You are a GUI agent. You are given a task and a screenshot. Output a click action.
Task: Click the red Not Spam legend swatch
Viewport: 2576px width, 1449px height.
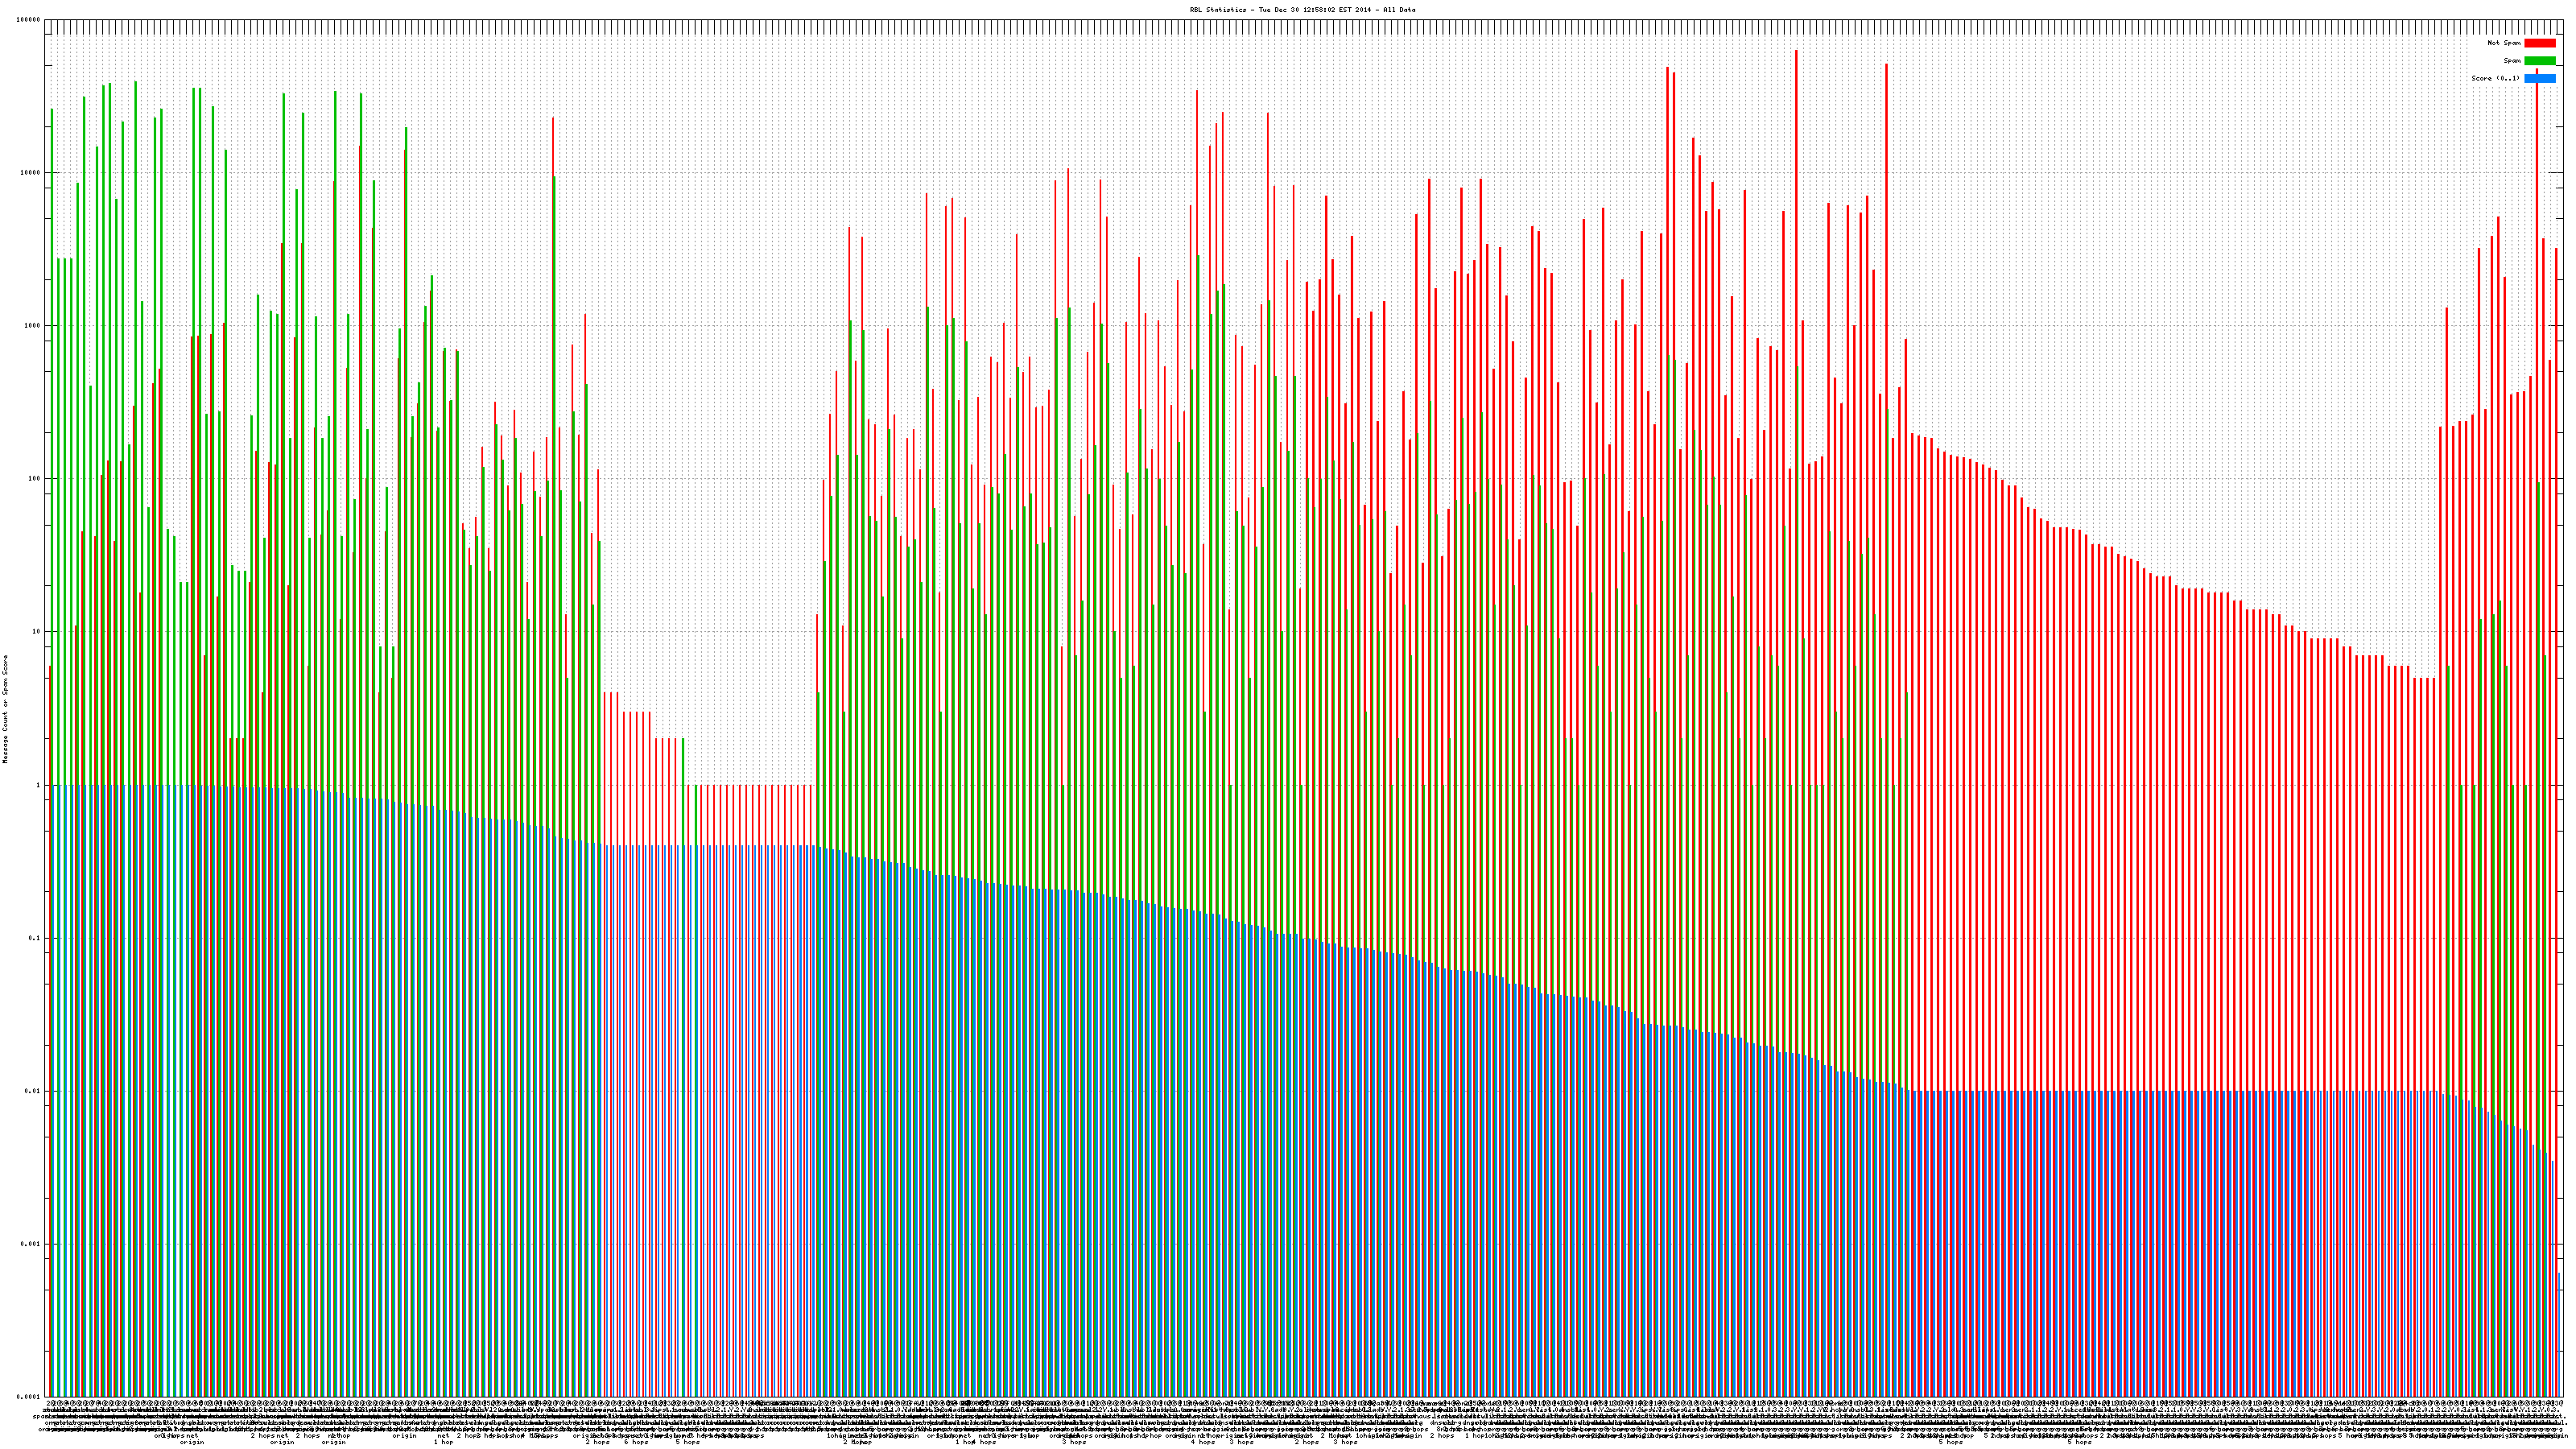coord(2539,43)
